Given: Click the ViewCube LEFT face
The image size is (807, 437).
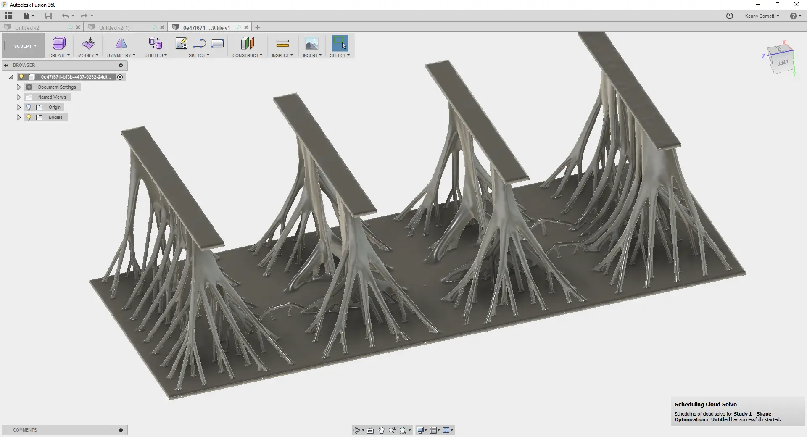Looking at the screenshot, I should tap(783, 63).
